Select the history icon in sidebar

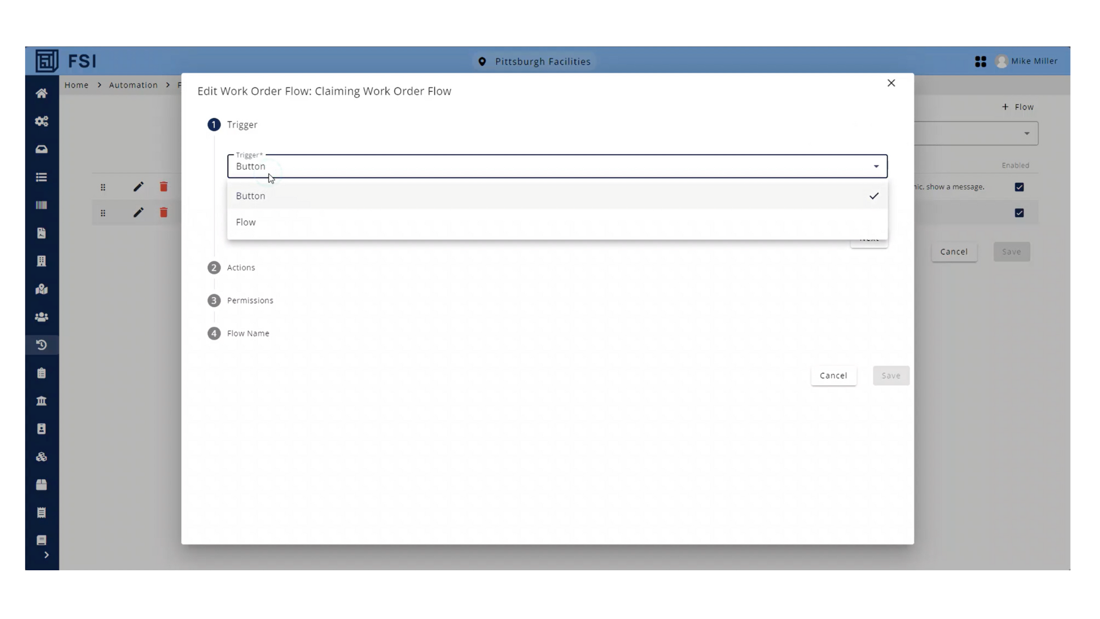[x=41, y=345]
